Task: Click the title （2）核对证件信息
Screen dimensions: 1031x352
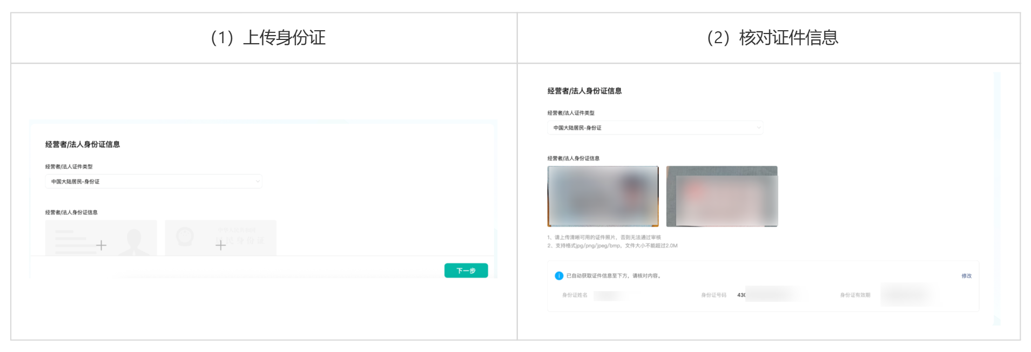Action: [x=772, y=38]
